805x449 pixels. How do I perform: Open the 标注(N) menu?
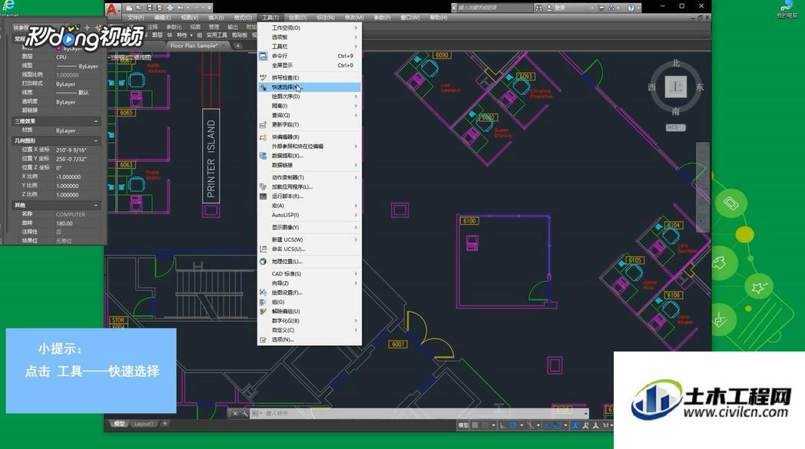[x=326, y=18]
